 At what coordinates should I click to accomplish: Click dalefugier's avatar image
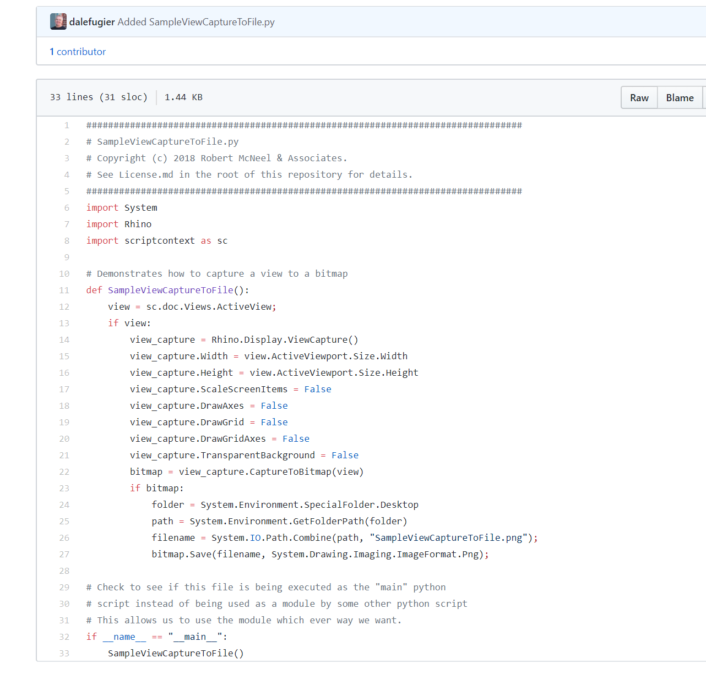pyautogui.click(x=58, y=22)
